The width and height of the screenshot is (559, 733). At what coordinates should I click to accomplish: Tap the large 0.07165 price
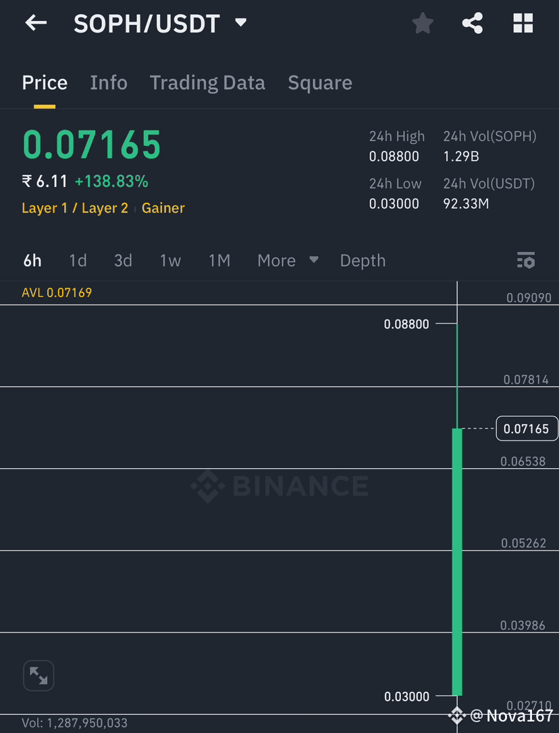tap(92, 145)
